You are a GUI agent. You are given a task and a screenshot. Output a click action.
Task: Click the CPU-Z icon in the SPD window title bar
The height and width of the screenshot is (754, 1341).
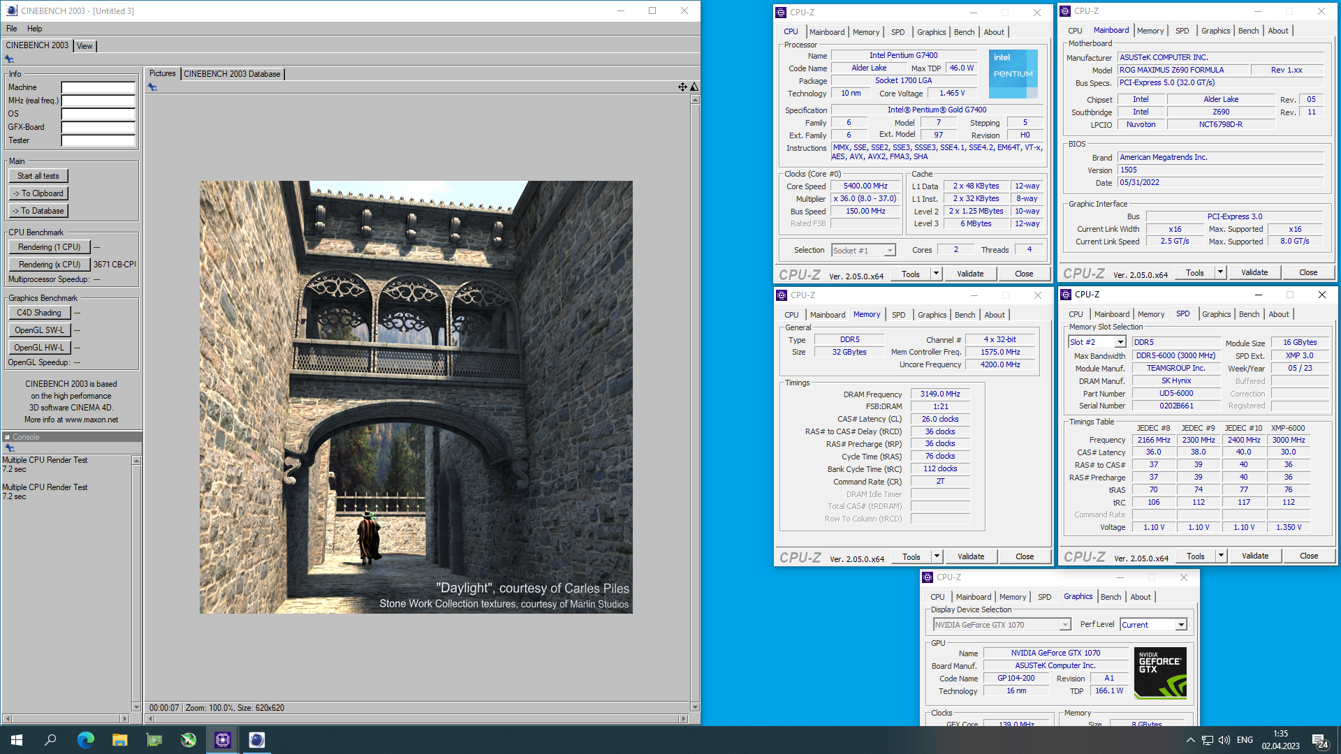(x=1067, y=295)
